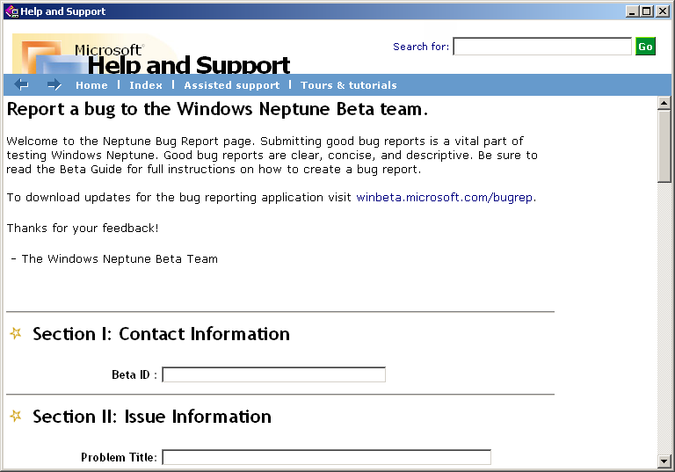This screenshot has width=675, height=472.
Task: Click the 'Section II: Issue Information' heading
Action: (152, 417)
